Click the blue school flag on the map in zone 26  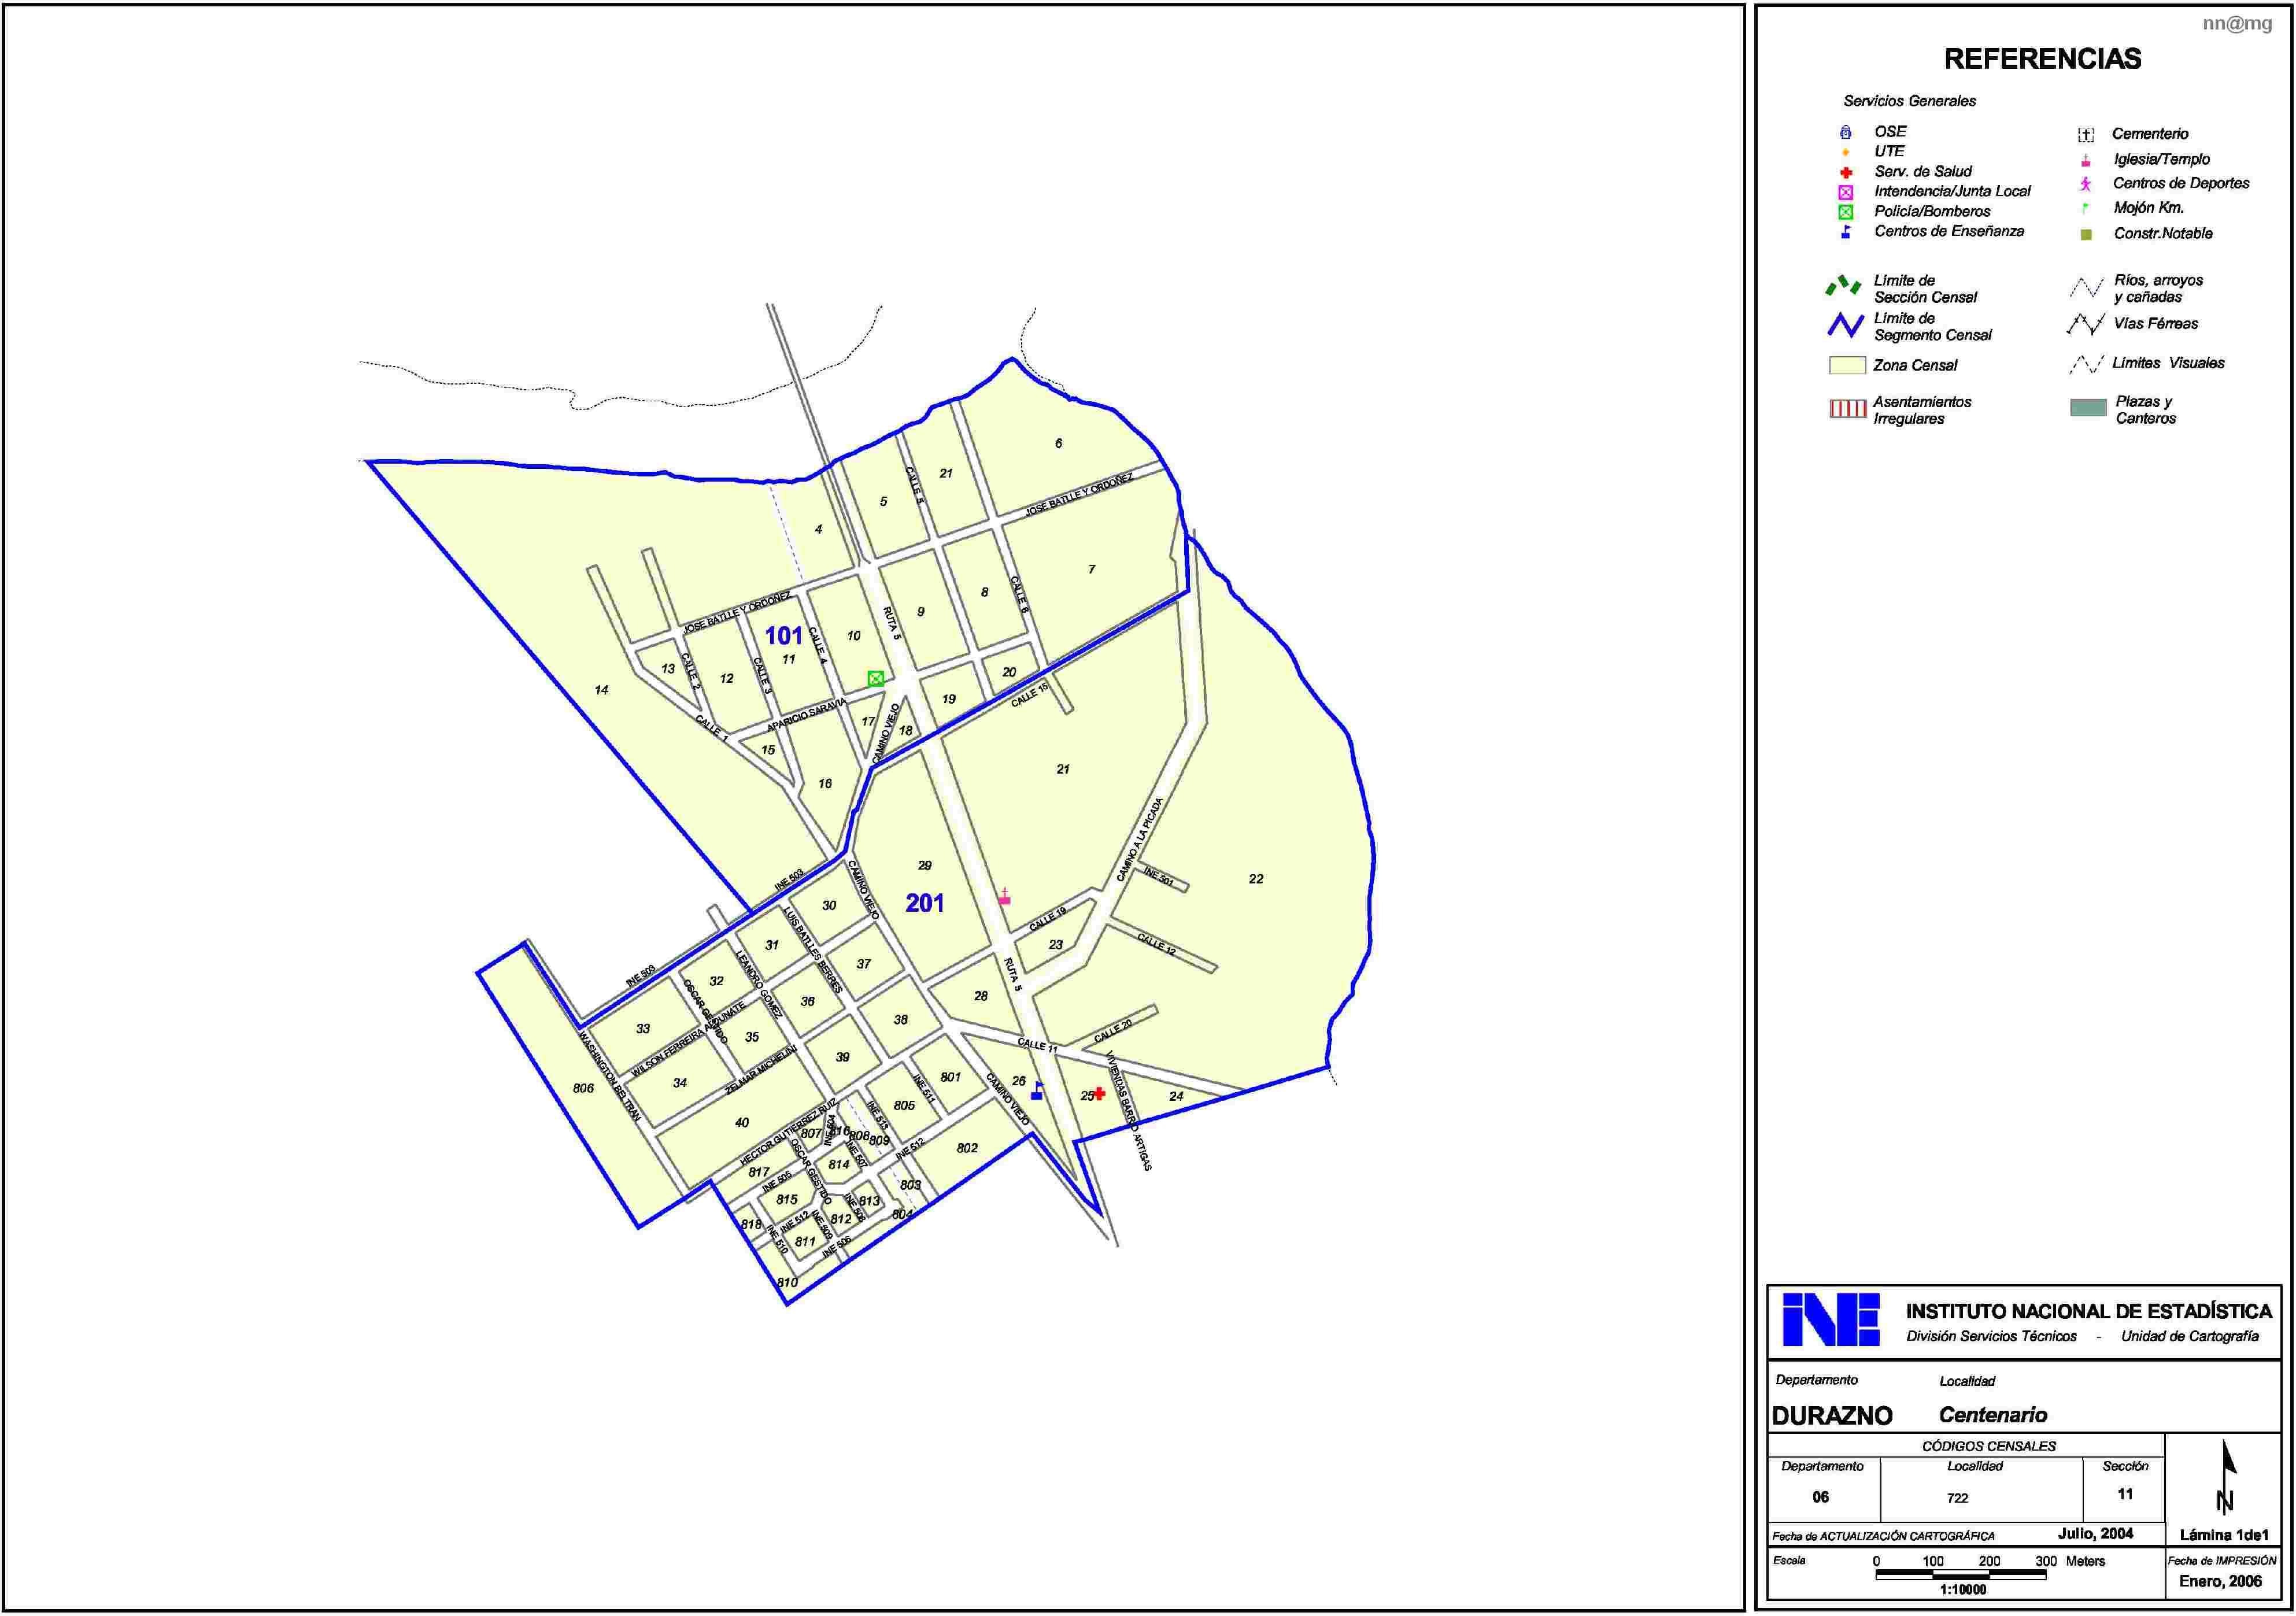[1037, 1091]
